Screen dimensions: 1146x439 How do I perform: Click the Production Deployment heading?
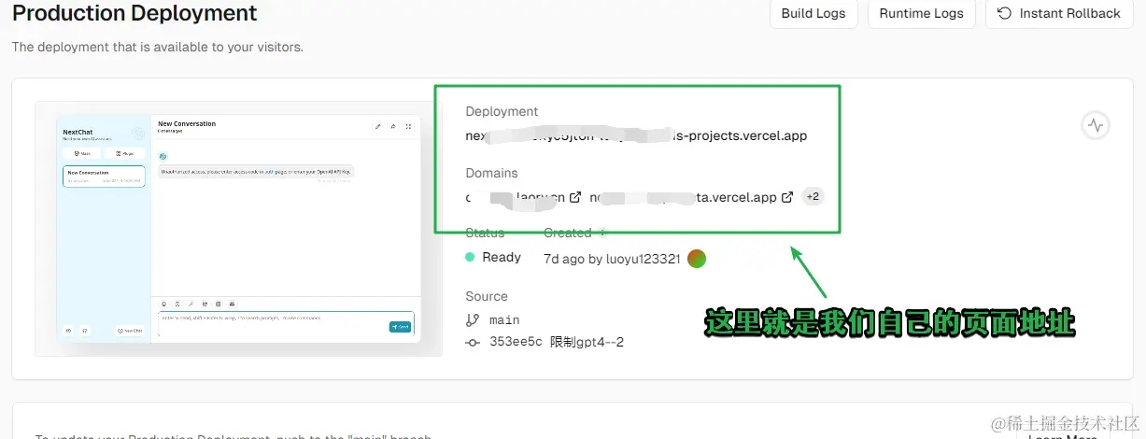point(134,14)
